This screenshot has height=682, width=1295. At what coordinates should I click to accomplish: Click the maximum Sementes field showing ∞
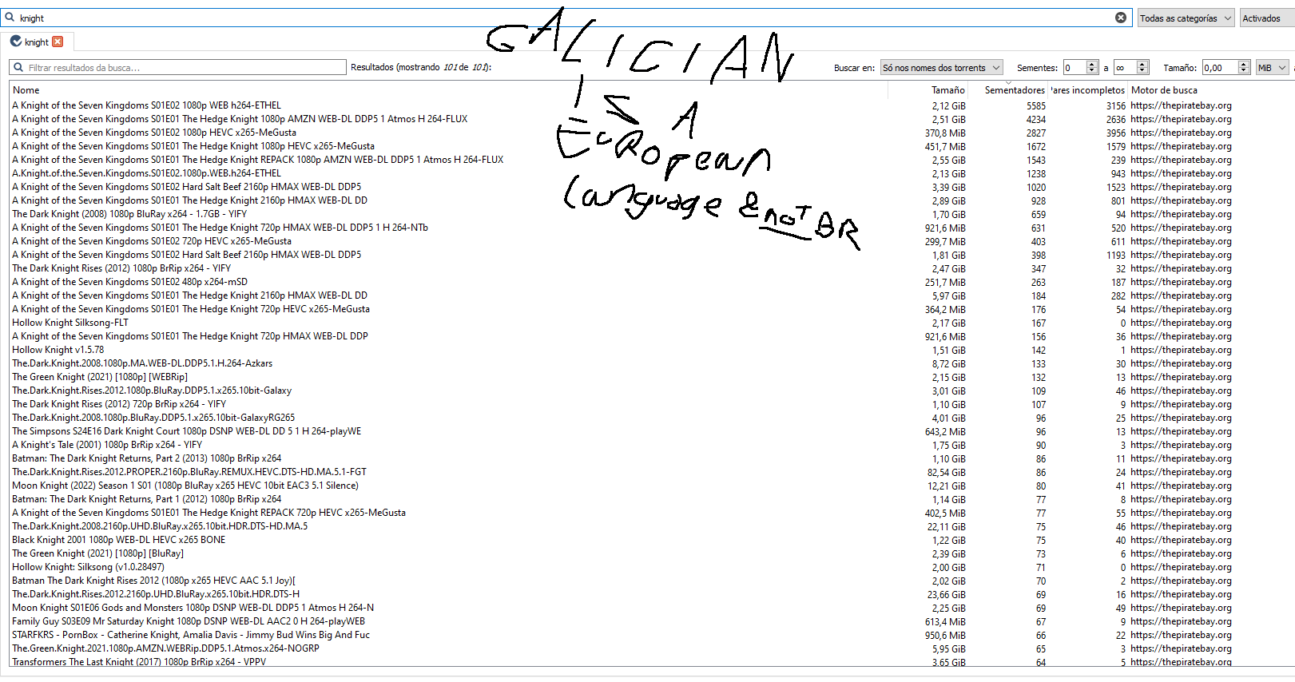[1126, 68]
